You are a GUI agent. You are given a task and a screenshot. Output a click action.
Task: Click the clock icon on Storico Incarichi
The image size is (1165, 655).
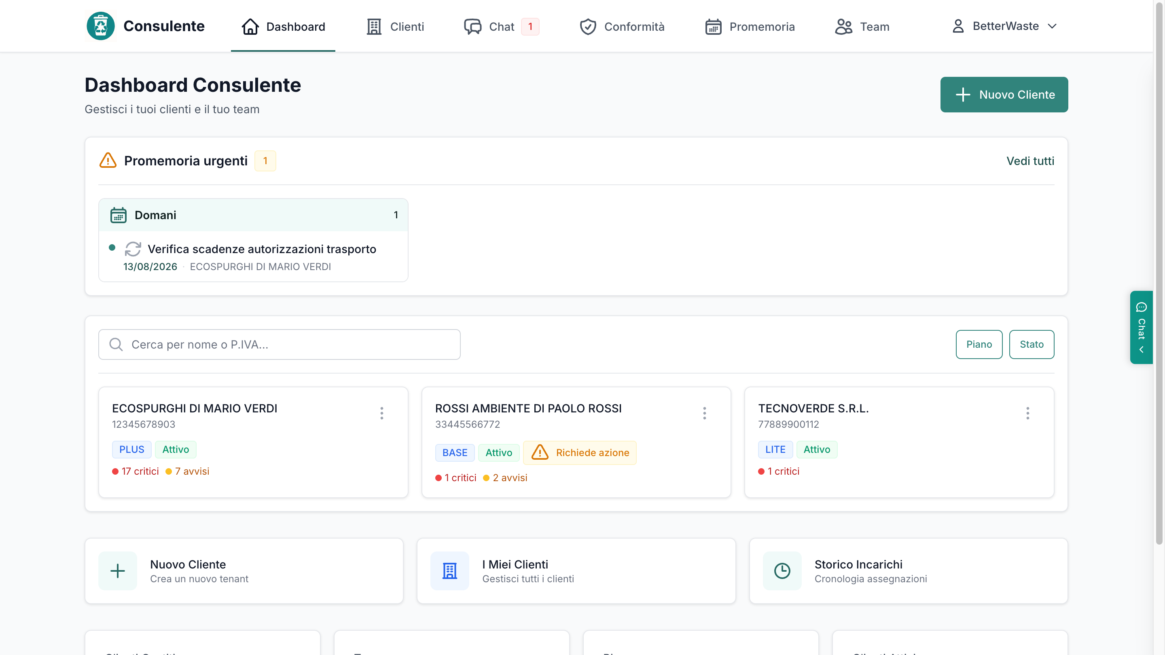pyautogui.click(x=782, y=571)
